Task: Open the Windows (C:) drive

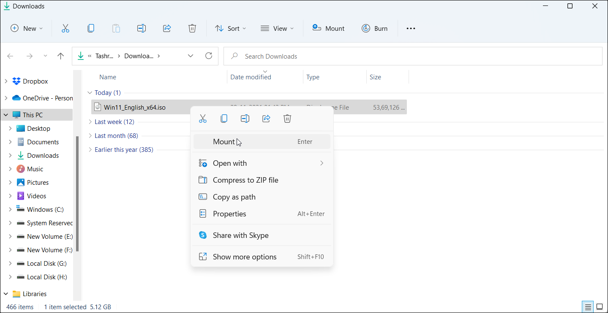Action: click(x=45, y=210)
